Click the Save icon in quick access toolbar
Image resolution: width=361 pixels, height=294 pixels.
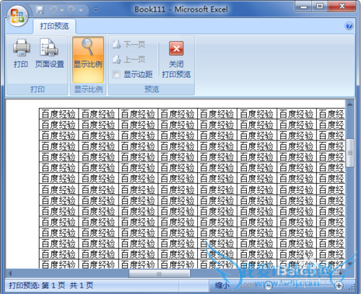point(40,10)
